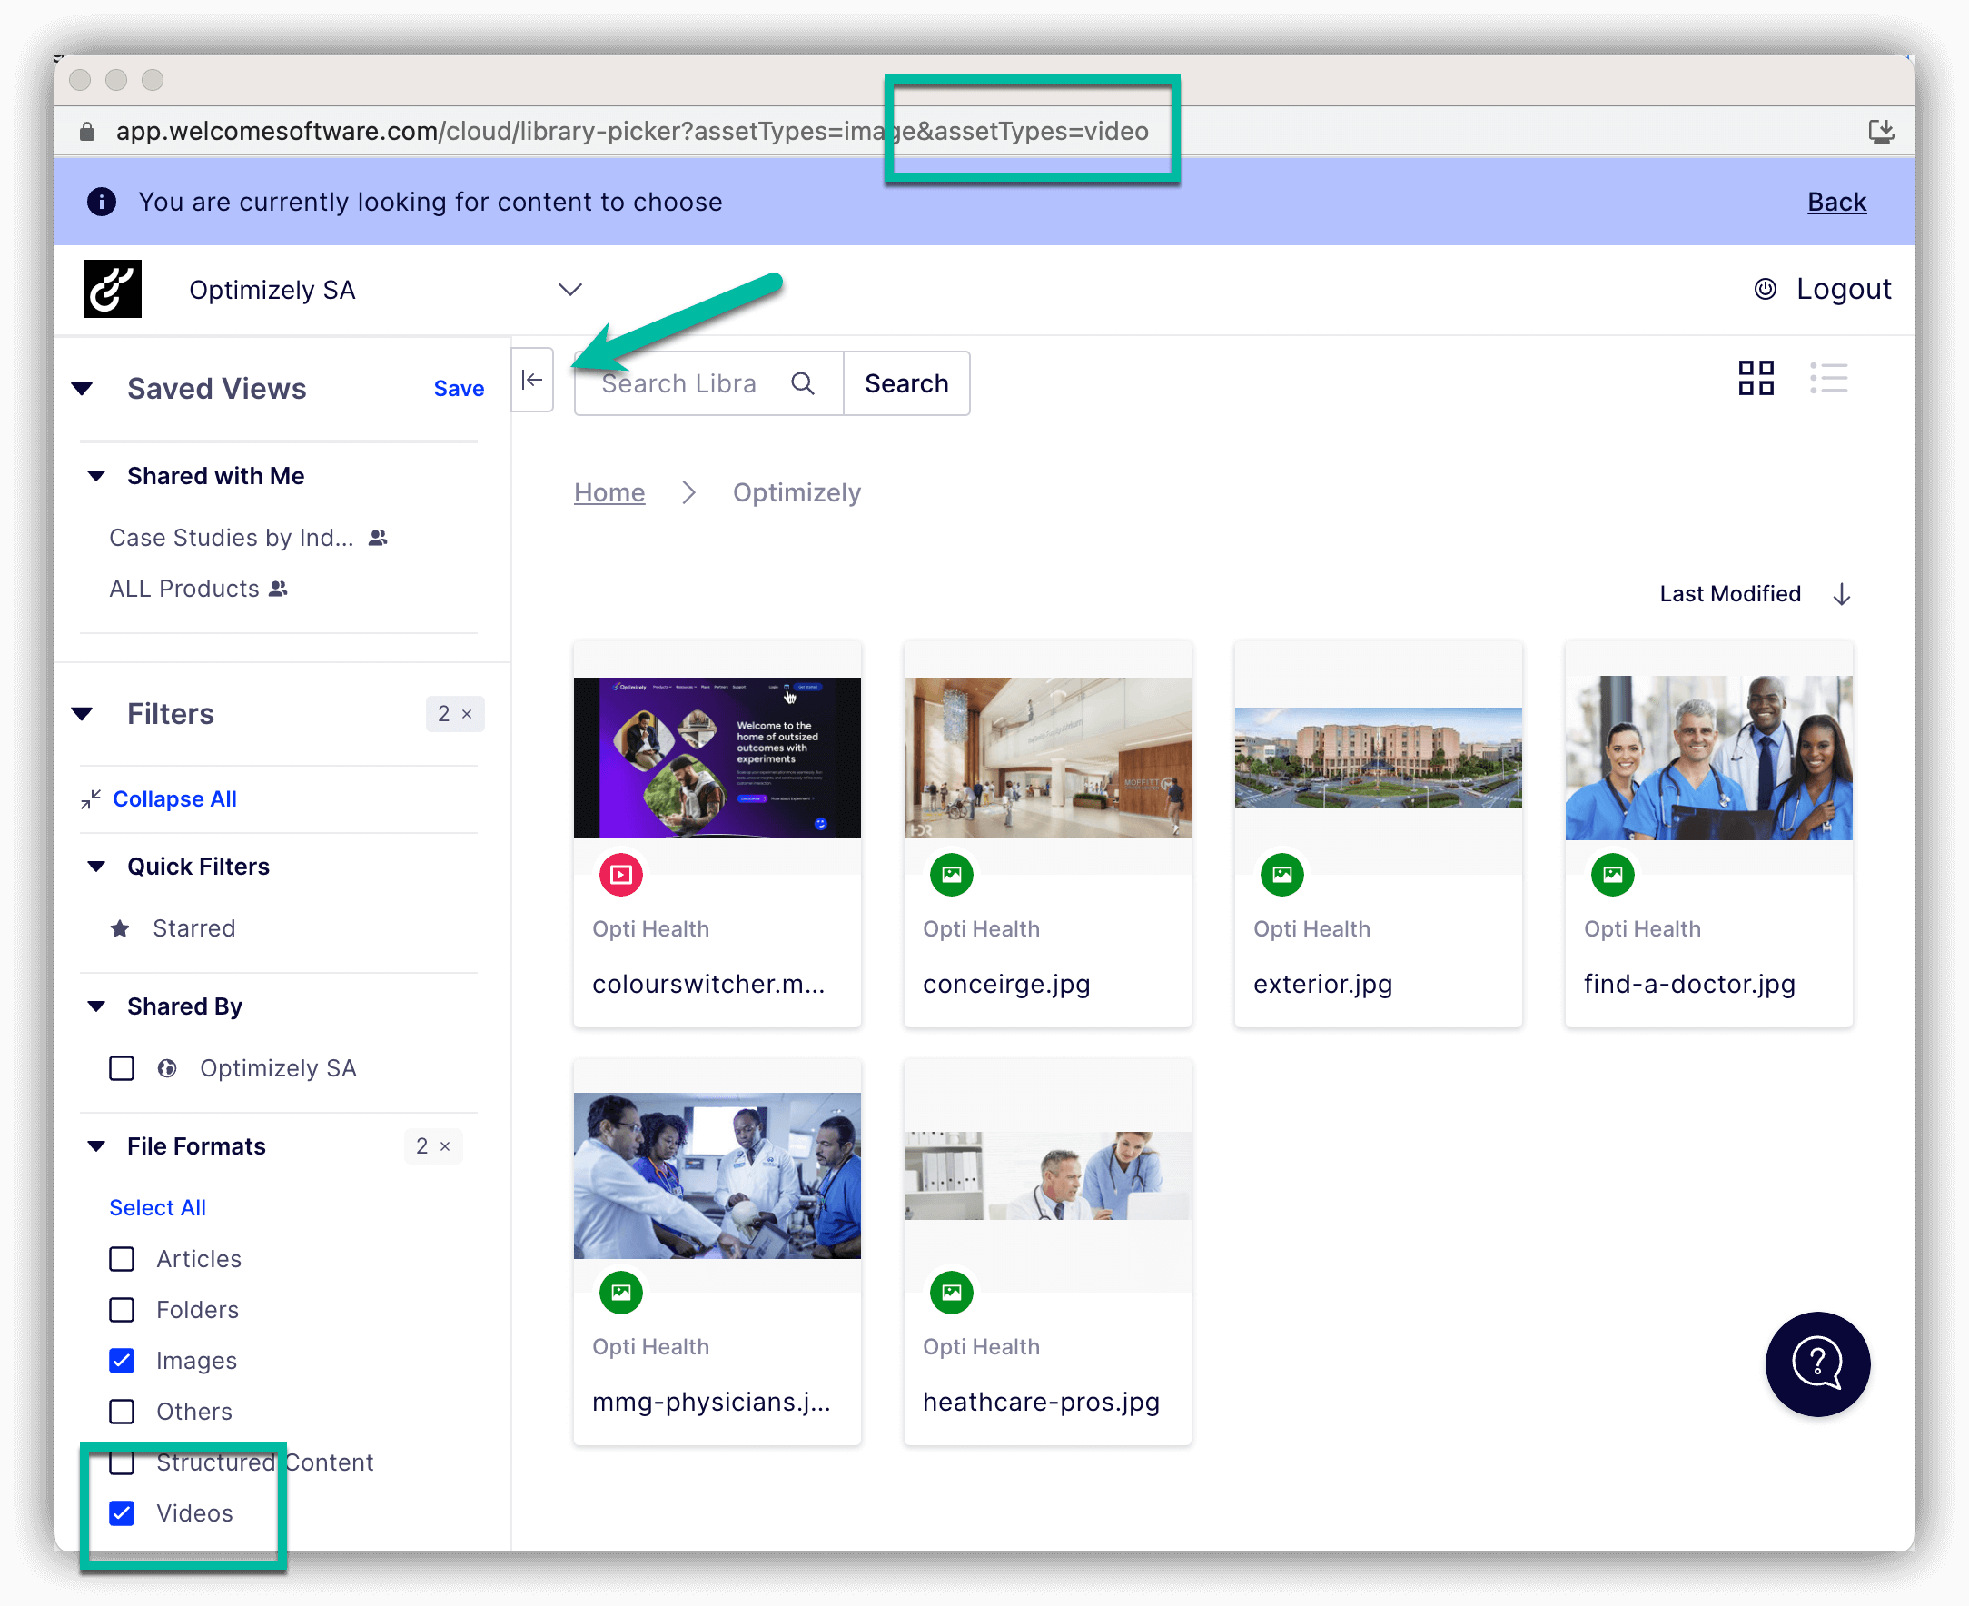The height and width of the screenshot is (1606, 1969).
Task: Click the Collapse All arrows icon
Action: pyautogui.click(x=91, y=798)
